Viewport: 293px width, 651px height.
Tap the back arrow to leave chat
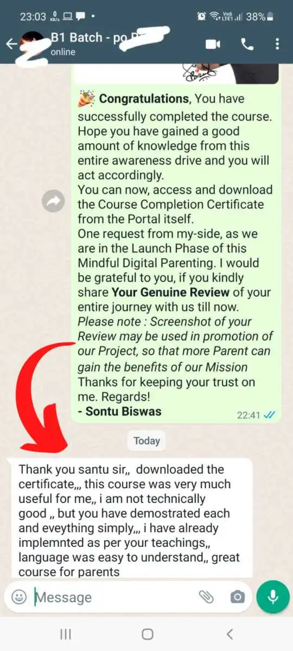click(x=11, y=44)
